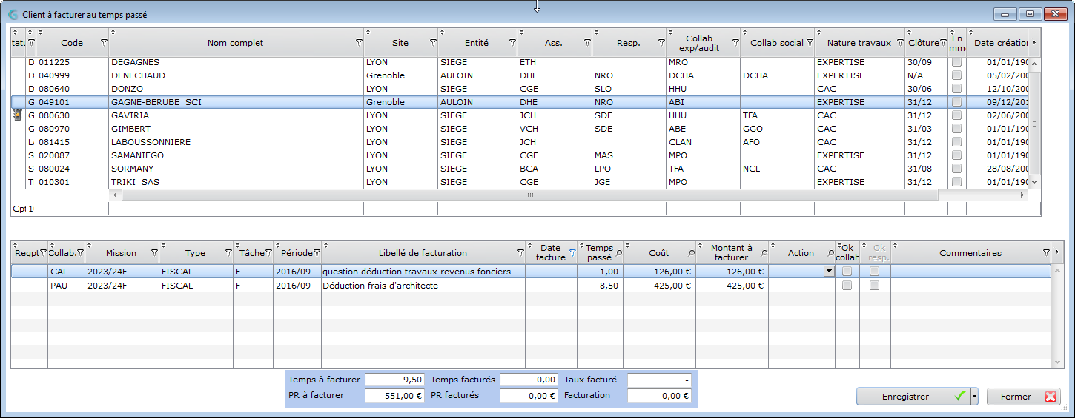Image resolution: width=1075 pixels, height=418 pixels.
Task: Click the PR à facturer field
Action: pyautogui.click(x=394, y=396)
